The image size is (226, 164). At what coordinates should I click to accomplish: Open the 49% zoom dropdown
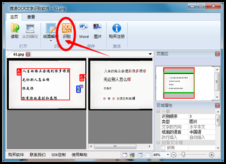pyautogui.click(x=168, y=155)
